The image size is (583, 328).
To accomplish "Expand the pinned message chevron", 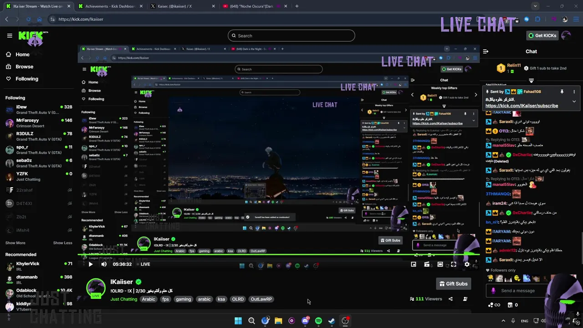I will (574, 101).
